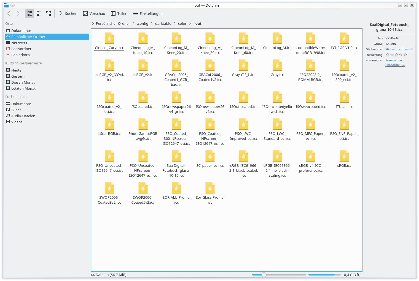Select CineonLog_M_Knee_10.icc file icon
The height and width of the screenshot is (281, 419).
point(143,38)
